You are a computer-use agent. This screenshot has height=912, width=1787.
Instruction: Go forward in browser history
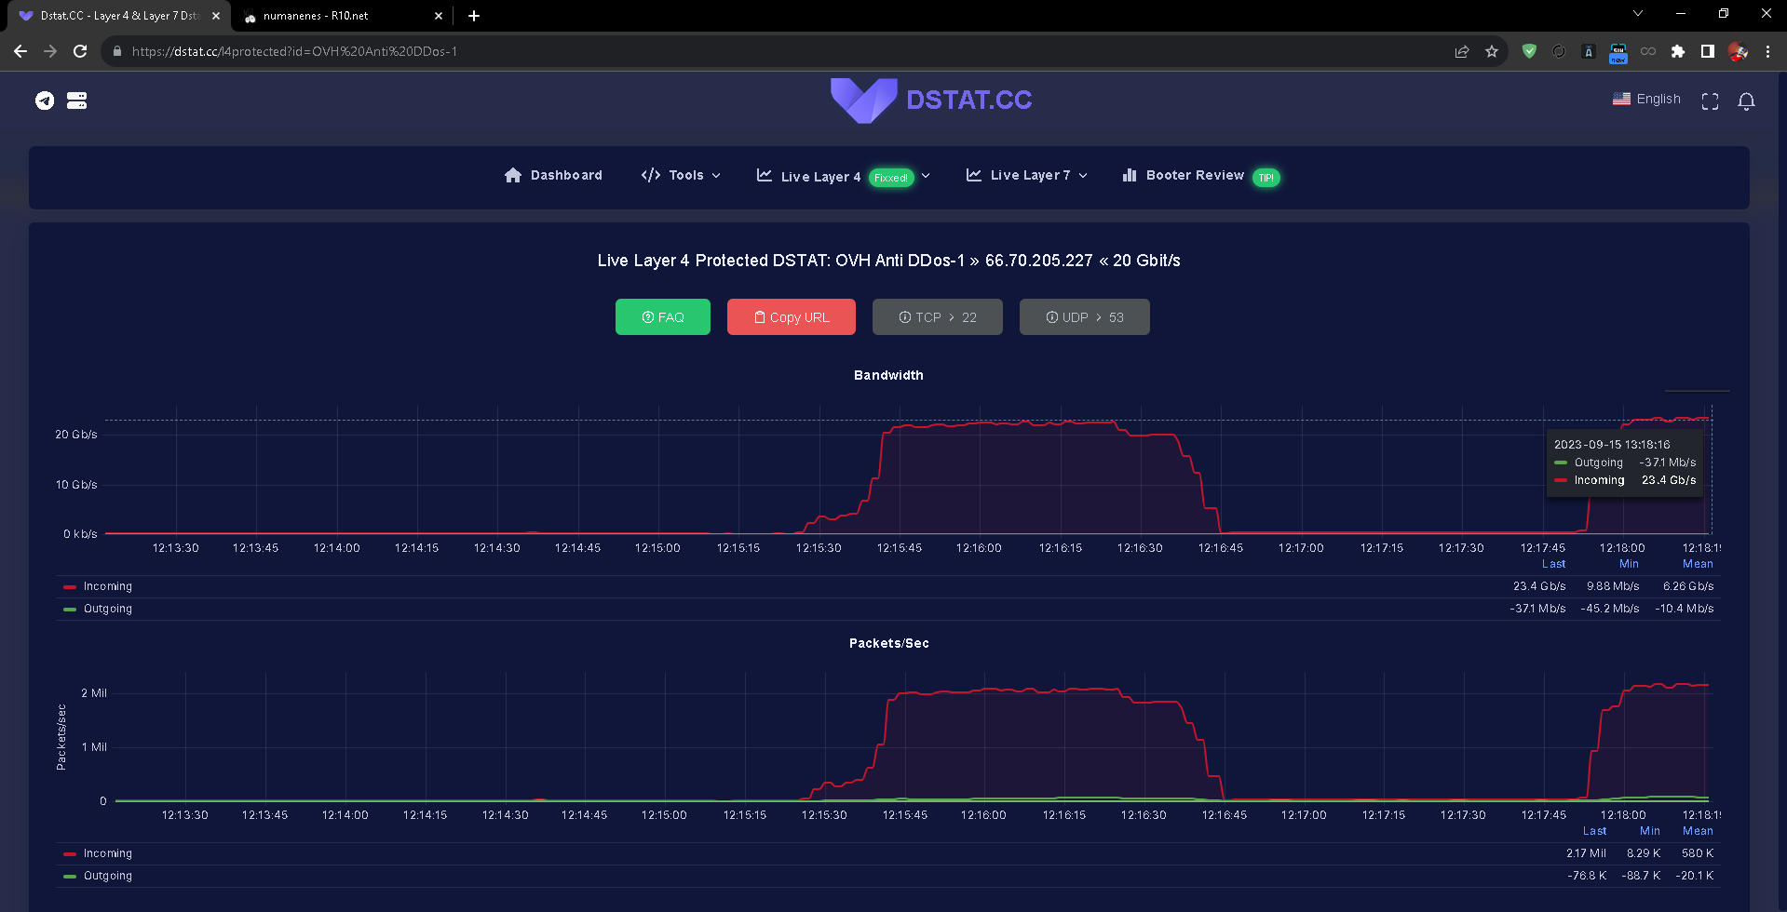tap(50, 51)
